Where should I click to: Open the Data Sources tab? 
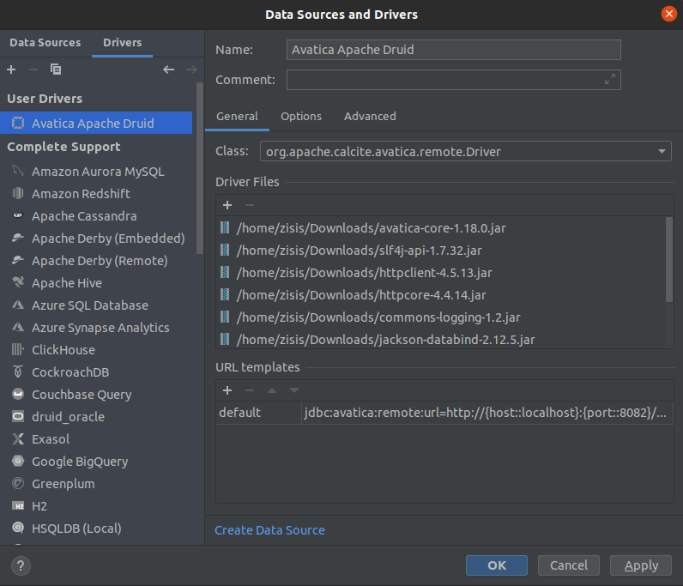point(45,42)
